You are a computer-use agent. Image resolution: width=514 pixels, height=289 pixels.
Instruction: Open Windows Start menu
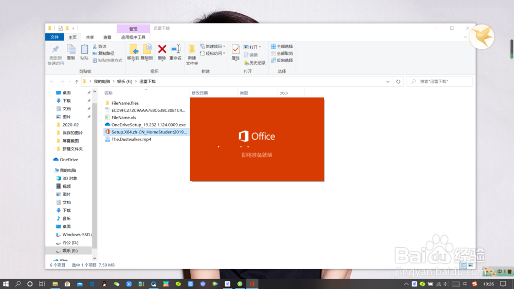[6, 284]
